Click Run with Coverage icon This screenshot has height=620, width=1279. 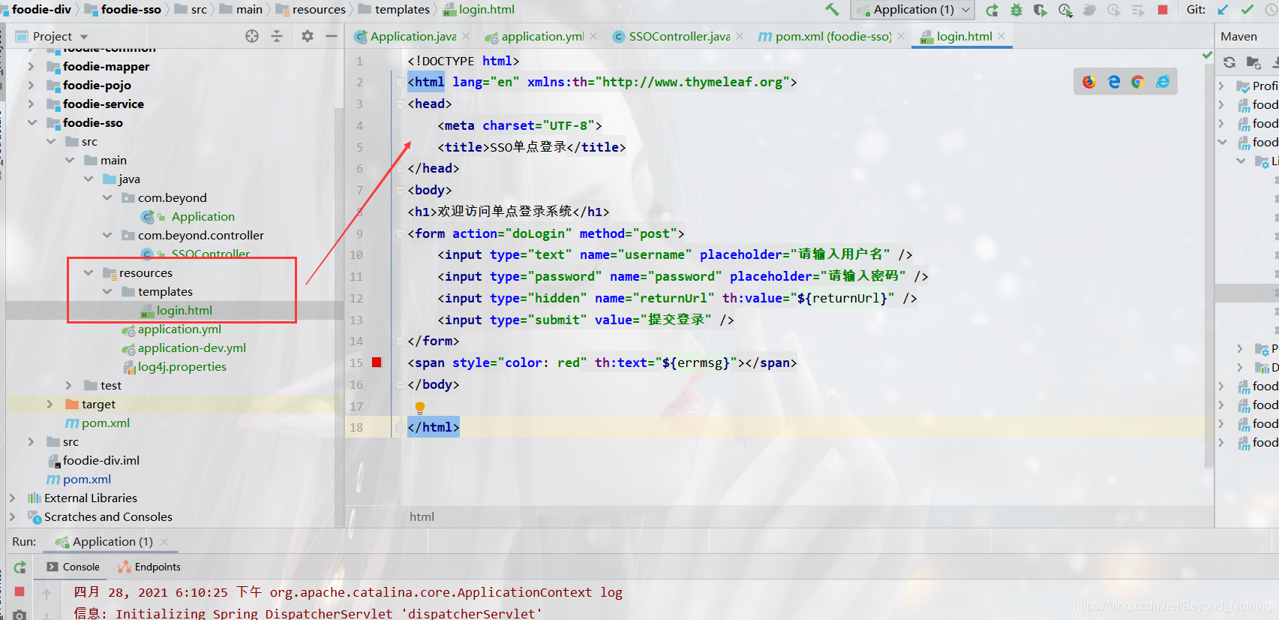[x=1040, y=10]
